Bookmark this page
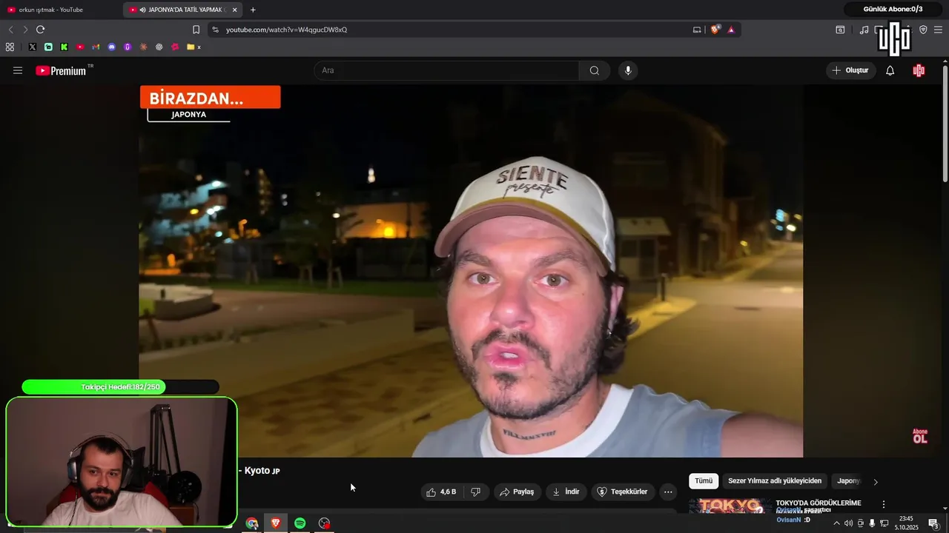Viewport: 949px width, 533px height. point(196,30)
